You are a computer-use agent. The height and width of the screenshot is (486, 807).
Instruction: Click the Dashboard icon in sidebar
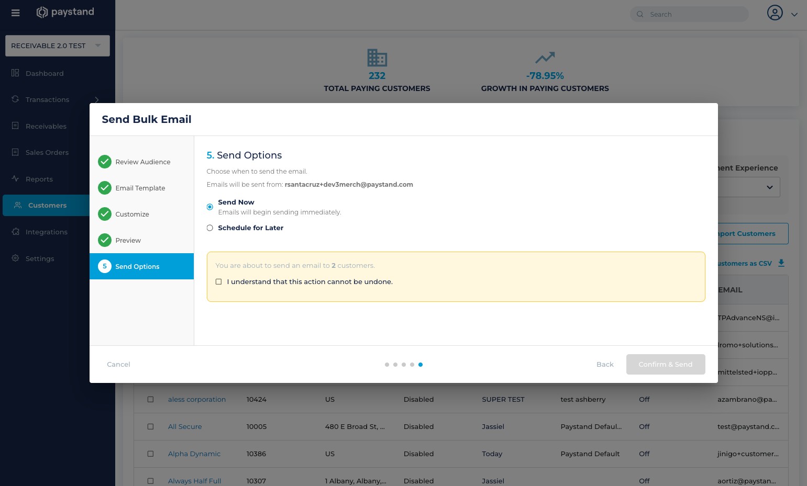click(x=15, y=73)
